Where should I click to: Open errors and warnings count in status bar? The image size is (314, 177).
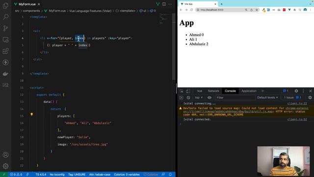tap(16, 175)
